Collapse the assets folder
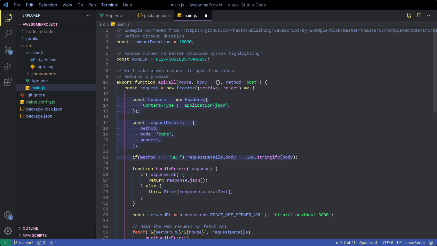Viewport: 437px width, 246px height. click(56, 53)
